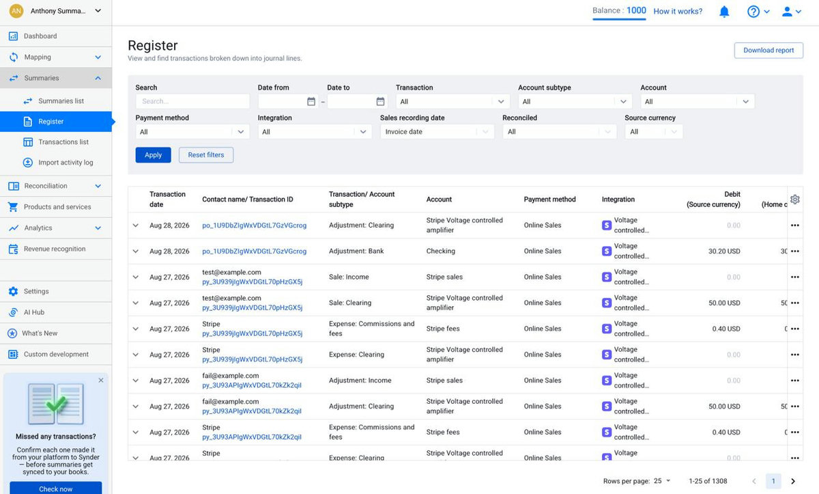Change rows per page dropdown
Screen dimensions: 819x494
tap(662, 481)
